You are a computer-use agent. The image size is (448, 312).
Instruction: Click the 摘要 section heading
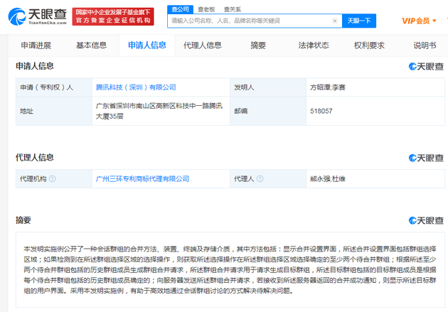(23, 220)
